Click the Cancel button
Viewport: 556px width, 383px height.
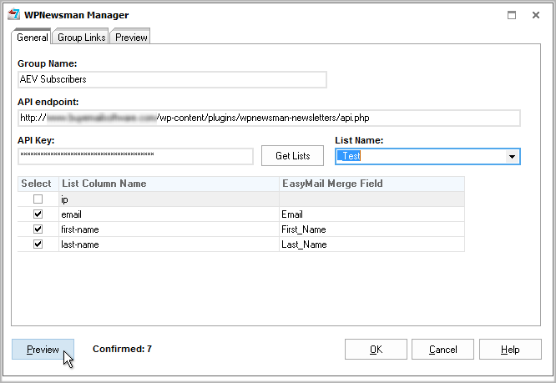click(442, 350)
